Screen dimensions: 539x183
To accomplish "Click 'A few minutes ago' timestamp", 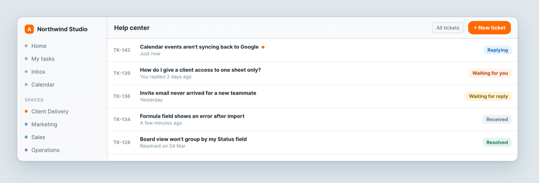I will [x=161, y=123].
